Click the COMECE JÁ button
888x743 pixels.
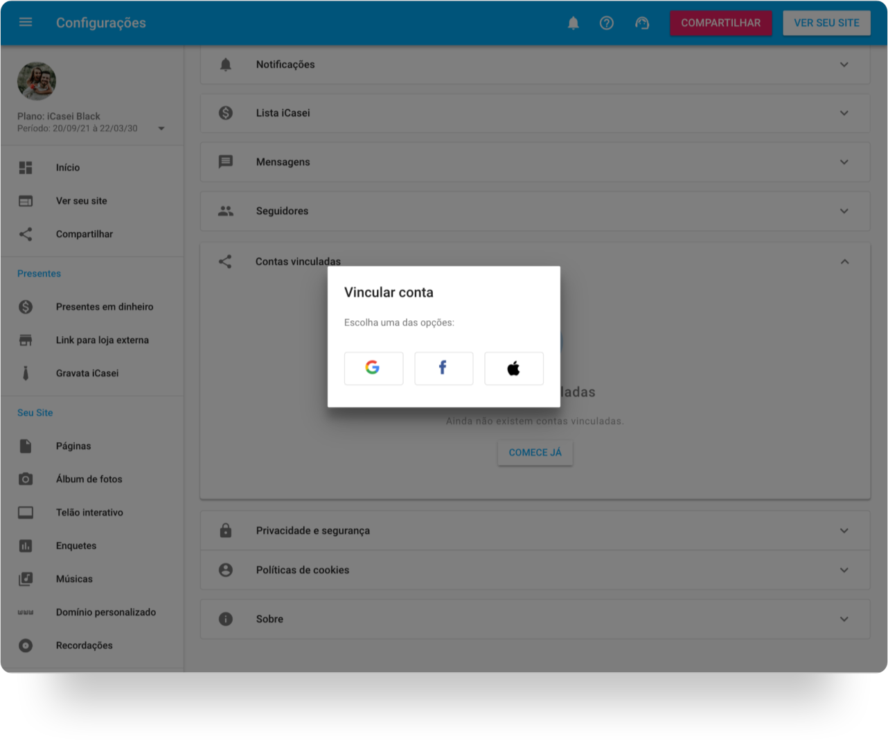535,453
